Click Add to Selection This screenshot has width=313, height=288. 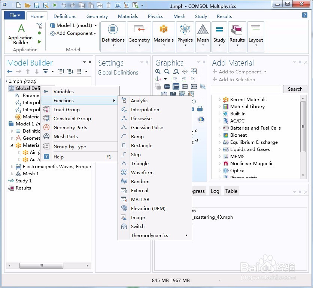coord(234,79)
